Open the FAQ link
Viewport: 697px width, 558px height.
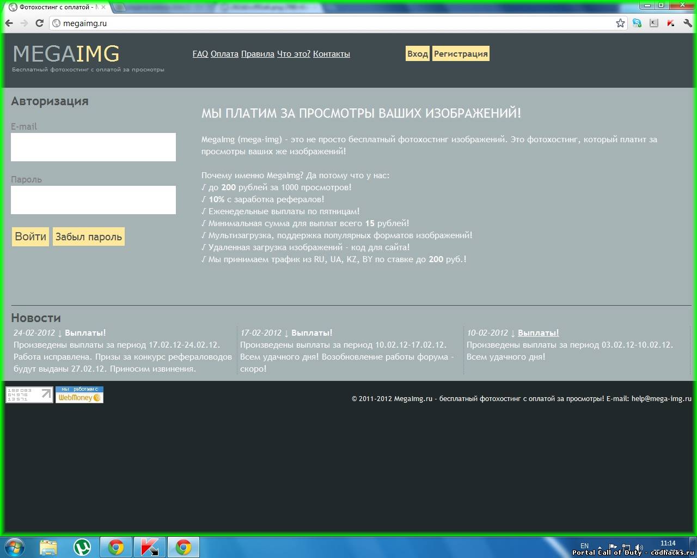click(200, 54)
